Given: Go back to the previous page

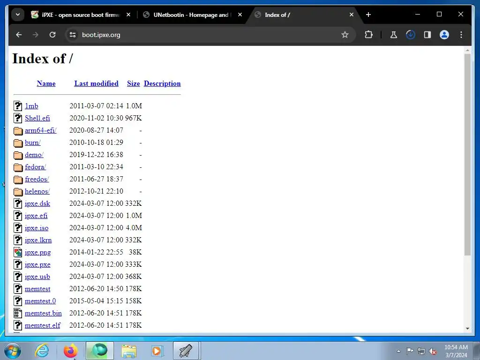Looking at the screenshot, I should 19,35.
